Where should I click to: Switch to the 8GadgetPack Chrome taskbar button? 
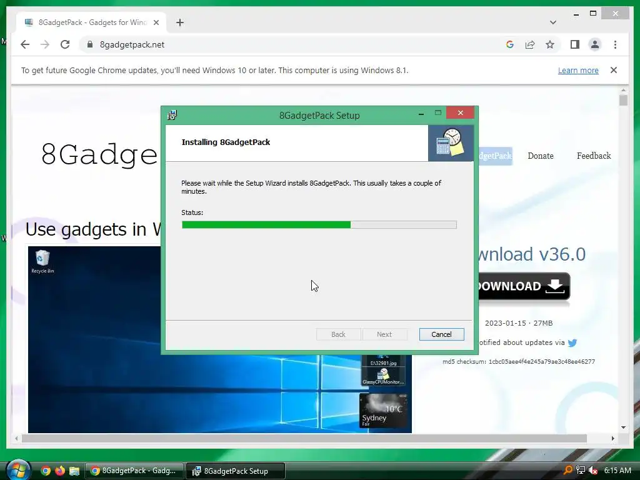tap(134, 471)
